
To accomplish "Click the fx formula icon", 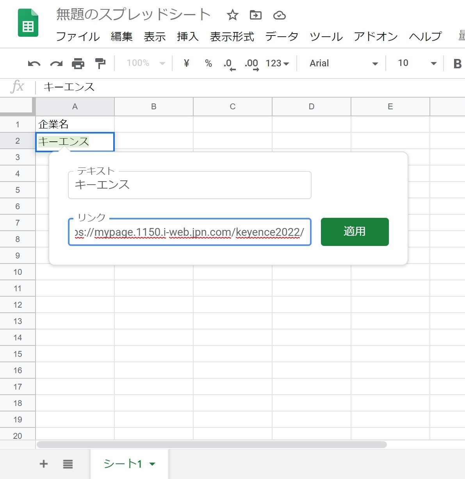I will tap(18, 86).
